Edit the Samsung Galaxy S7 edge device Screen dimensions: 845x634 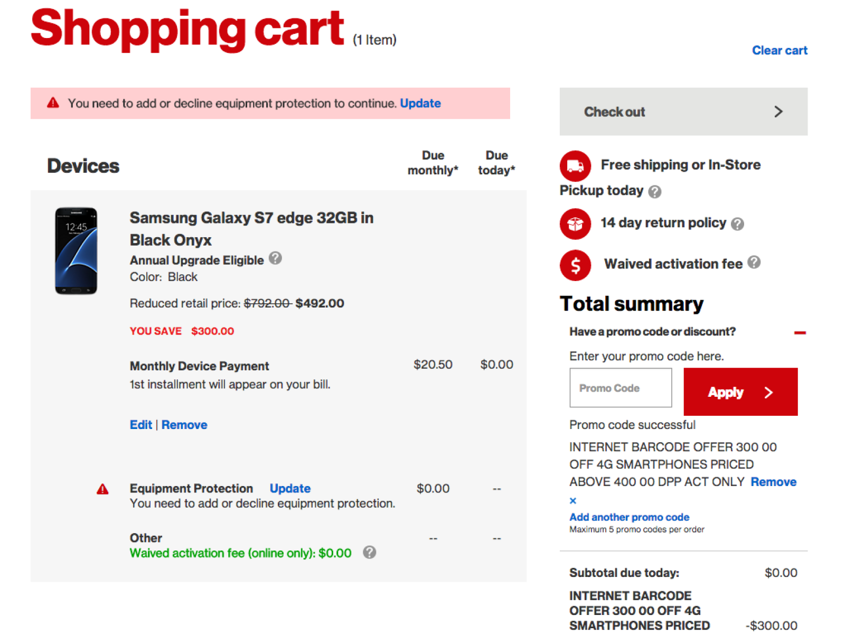(x=140, y=425)
